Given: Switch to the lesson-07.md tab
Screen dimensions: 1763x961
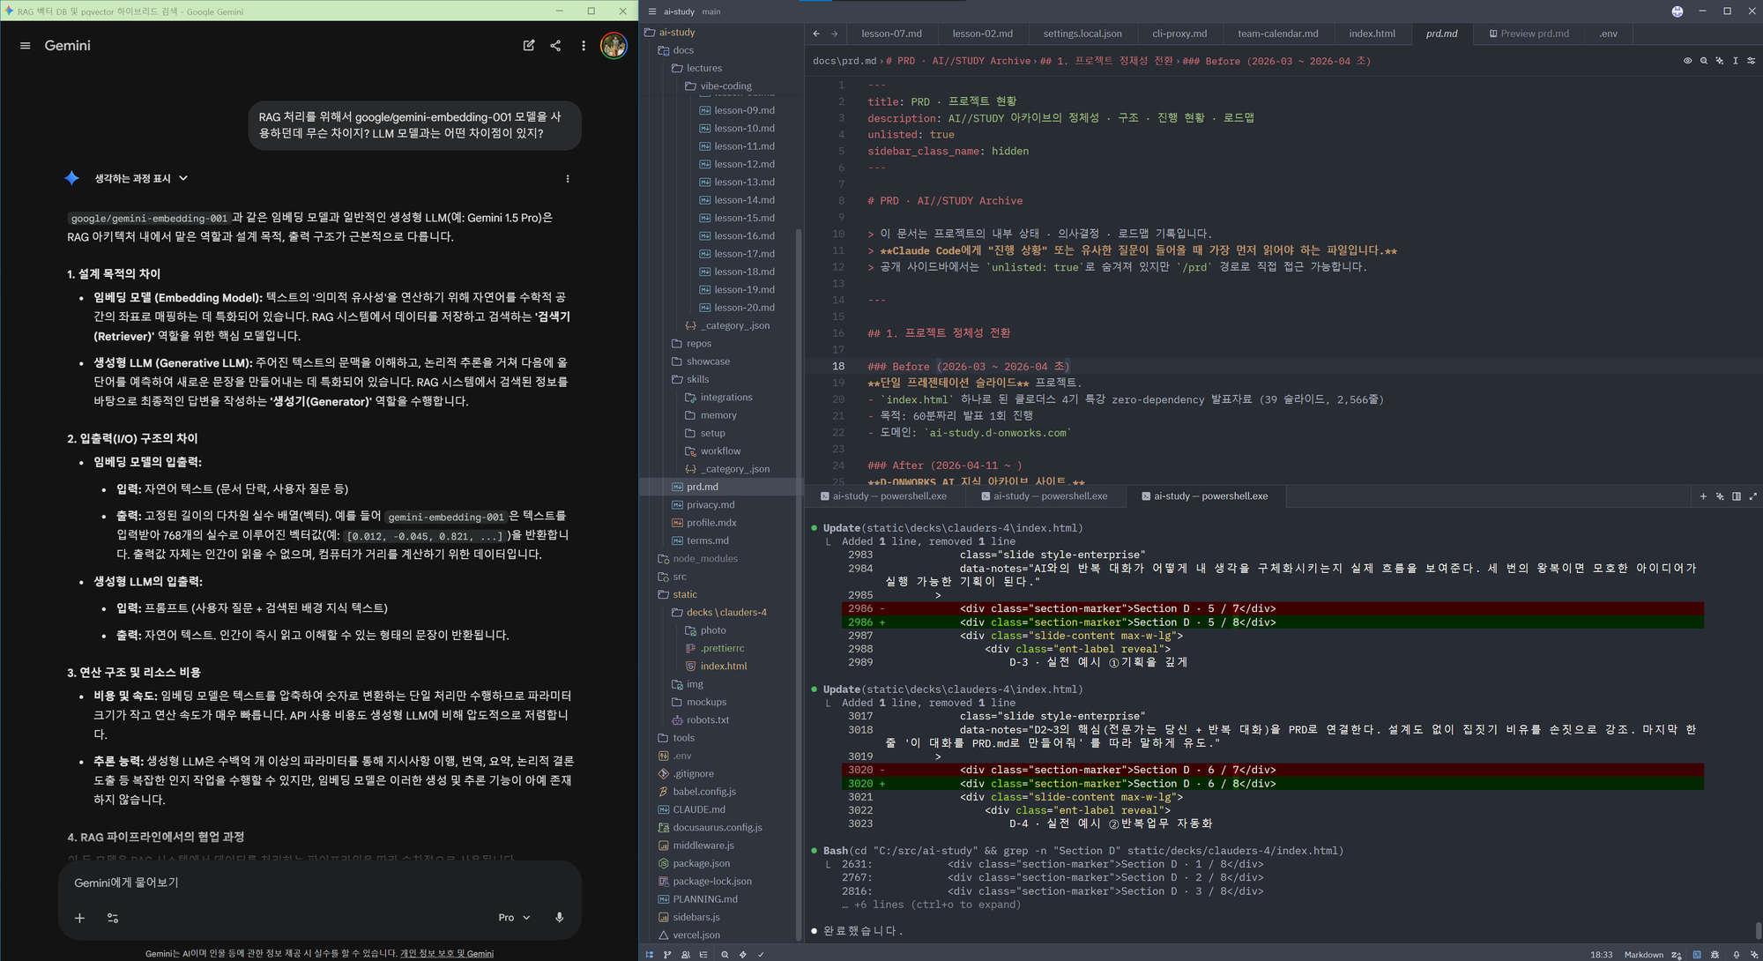Looking at the screenshot, I should click(891, 34).
